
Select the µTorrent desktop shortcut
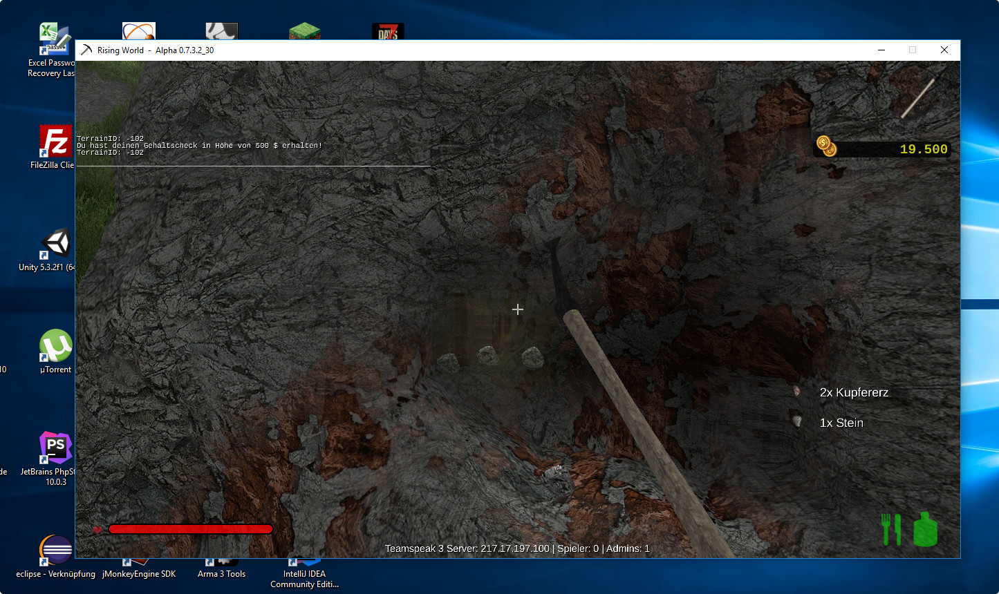(55, 347)
